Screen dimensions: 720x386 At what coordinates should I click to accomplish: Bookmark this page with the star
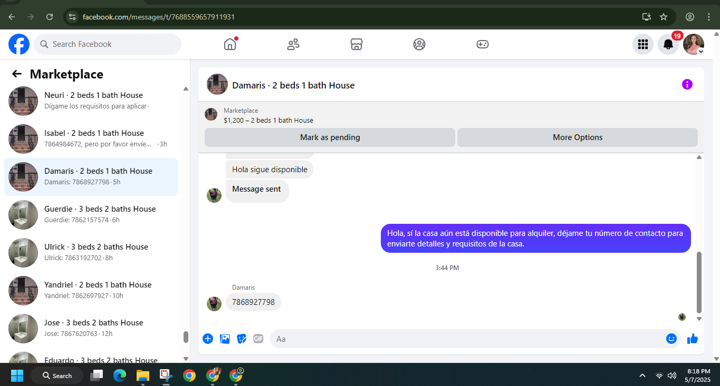point(664,17)
